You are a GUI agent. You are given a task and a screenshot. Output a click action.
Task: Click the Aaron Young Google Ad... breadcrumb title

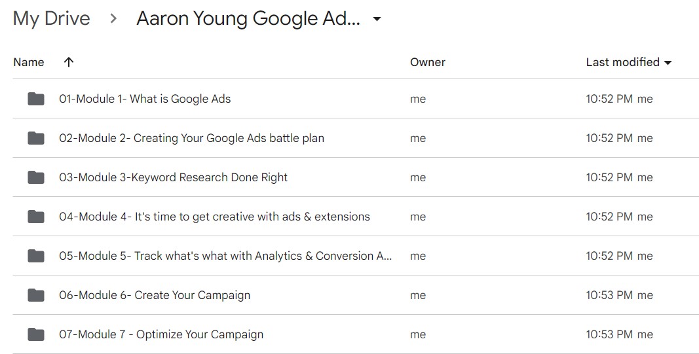[248, 19]
